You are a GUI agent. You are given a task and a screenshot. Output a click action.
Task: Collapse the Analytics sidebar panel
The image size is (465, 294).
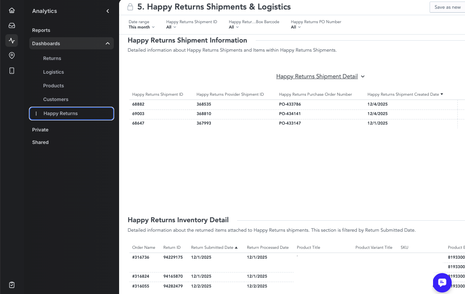[x=108, y=11]
